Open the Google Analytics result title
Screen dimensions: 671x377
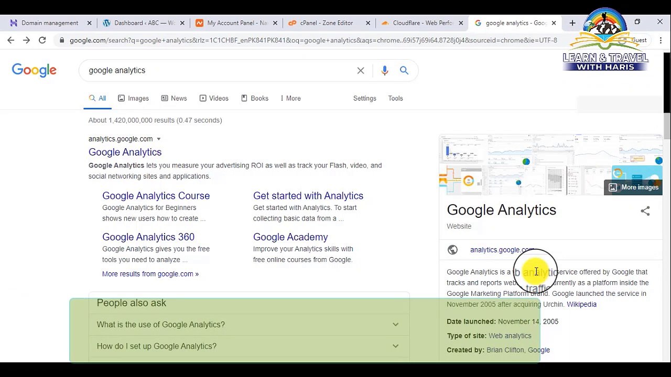(125, 152)
